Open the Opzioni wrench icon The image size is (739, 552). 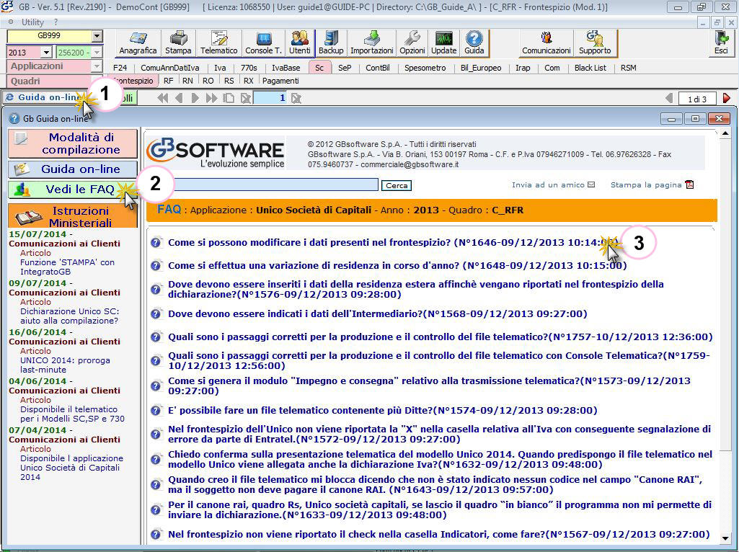click(412, 43)
